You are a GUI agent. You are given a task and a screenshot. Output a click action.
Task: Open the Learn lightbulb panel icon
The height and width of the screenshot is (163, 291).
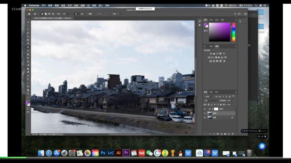(240, 21)
